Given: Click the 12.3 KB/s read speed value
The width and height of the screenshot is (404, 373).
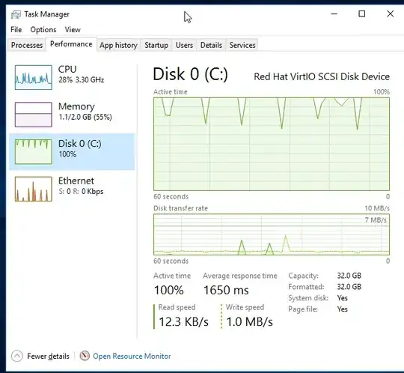Looking at the screenshot, I should coord(184,321).
